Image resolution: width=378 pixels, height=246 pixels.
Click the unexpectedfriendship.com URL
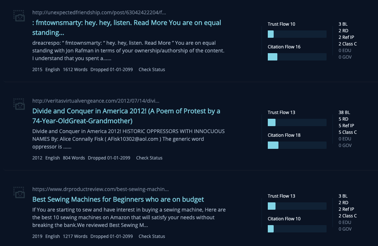[x=99, y=12]
